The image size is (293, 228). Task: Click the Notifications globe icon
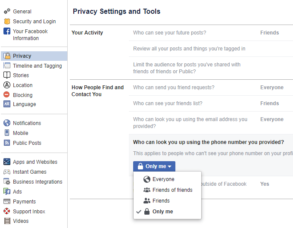click(x=7, y=123)
